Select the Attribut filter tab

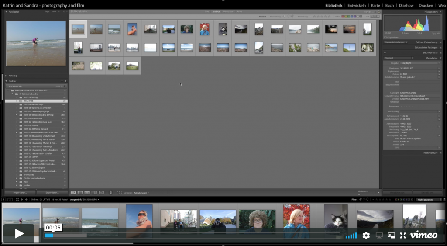click(216, 12)
